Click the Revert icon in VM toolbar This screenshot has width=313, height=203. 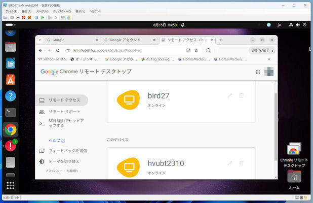(56, 18)
